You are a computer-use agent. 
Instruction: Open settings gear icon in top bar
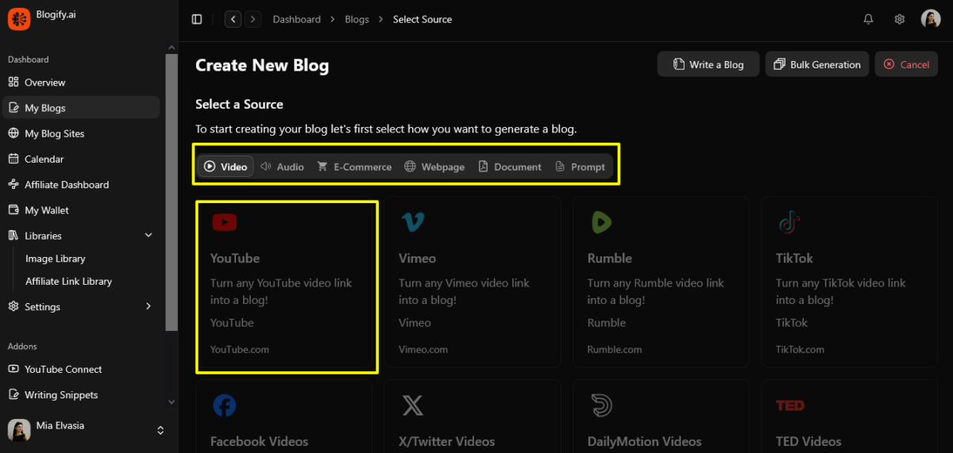click(x=900, y=19)
